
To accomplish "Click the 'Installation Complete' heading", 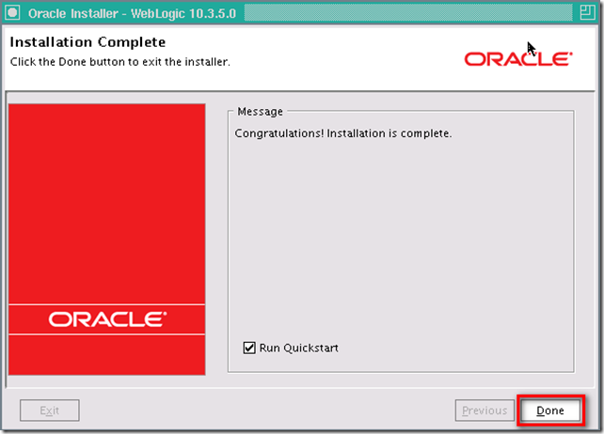I will pyautogui.click(x=87, y=42).
